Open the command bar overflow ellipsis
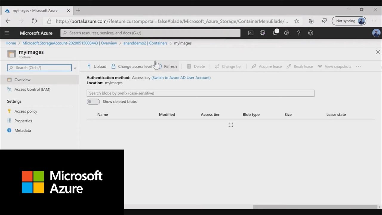The height and width of the screenshot is (215, 382). coord(358,66)
